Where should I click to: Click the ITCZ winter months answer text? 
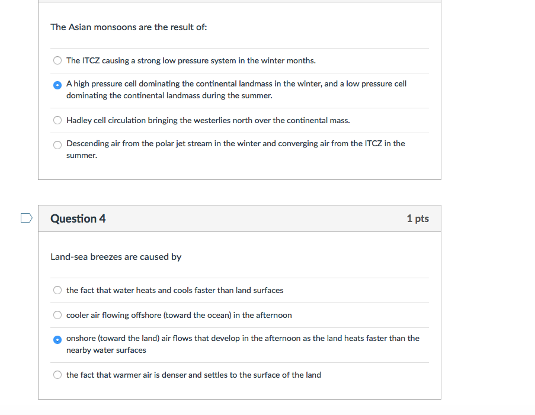pyautogui.click(x=192, y=60)
